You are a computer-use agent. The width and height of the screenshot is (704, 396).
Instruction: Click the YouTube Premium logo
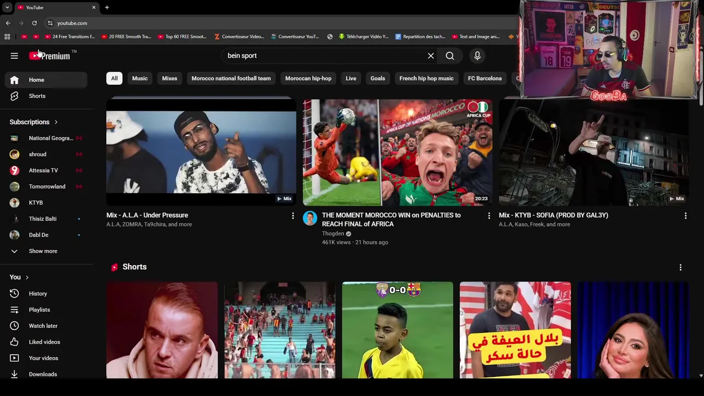coord(50,56)
